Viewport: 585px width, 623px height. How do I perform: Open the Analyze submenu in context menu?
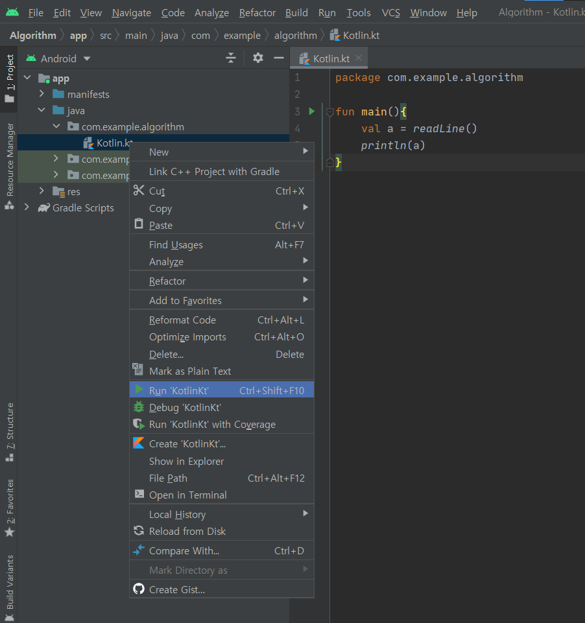[222, 261]
